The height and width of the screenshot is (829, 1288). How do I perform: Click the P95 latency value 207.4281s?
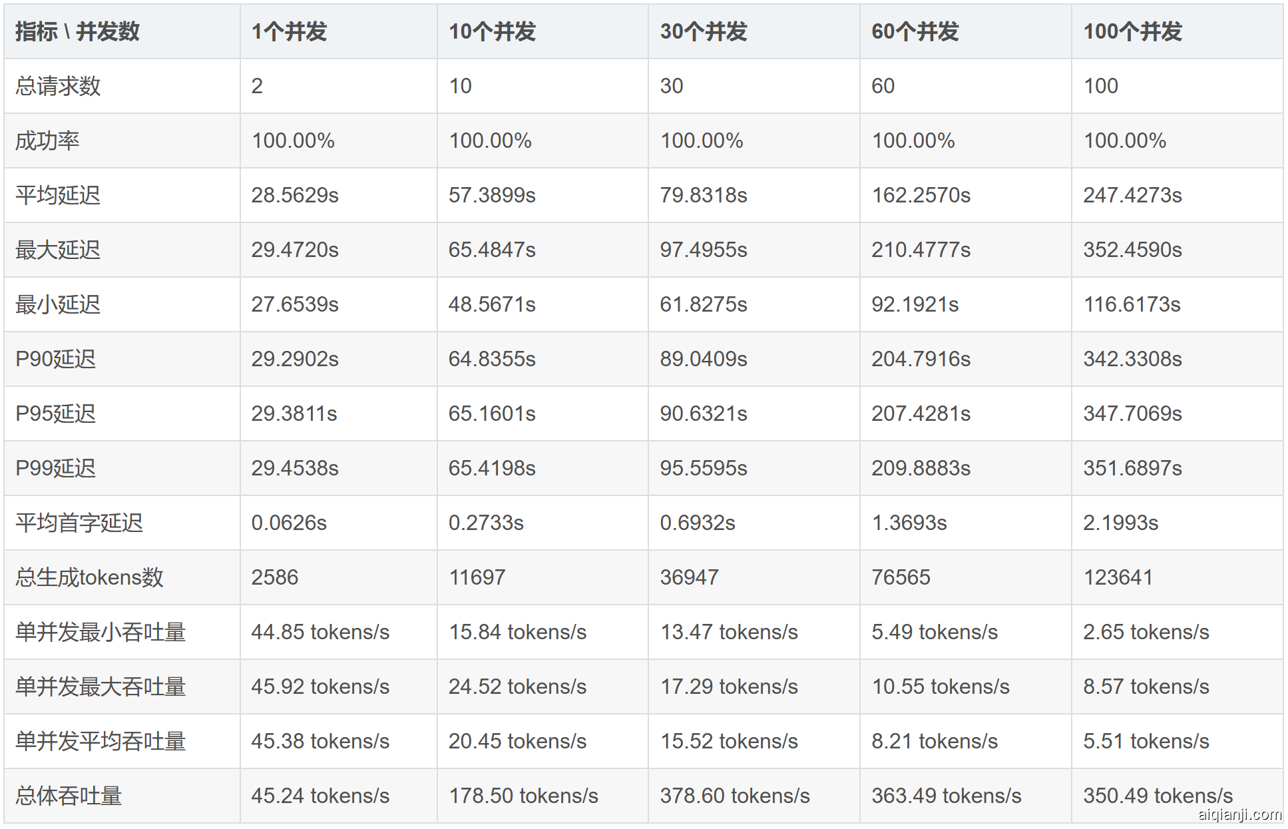(x=921, y=414)
